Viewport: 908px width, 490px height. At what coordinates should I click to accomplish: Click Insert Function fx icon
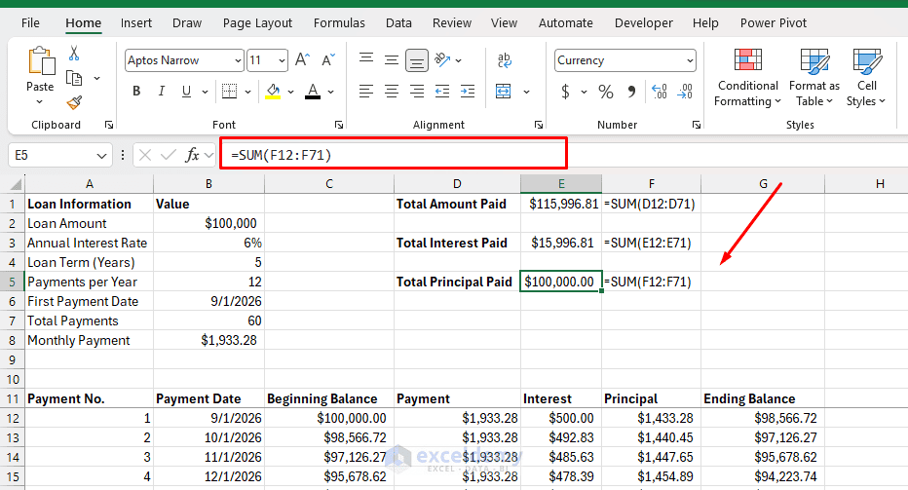192,155
